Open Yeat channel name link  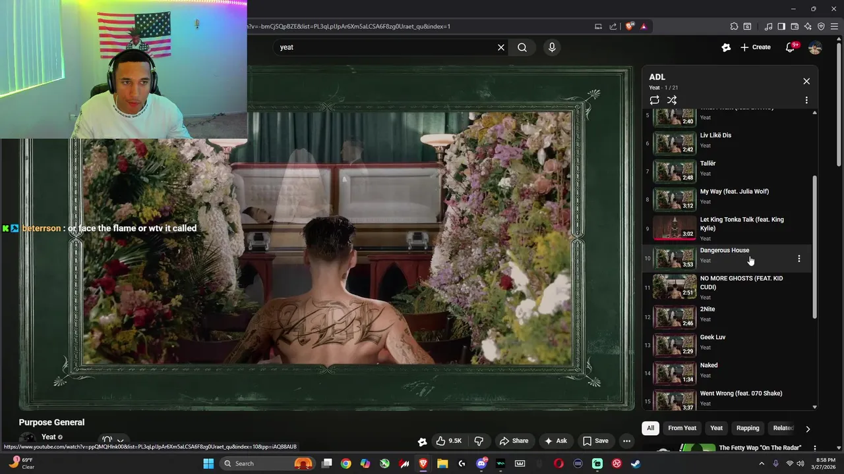[49, 437]
